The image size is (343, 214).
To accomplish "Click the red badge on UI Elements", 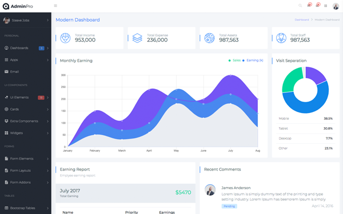I will [41, 98].
